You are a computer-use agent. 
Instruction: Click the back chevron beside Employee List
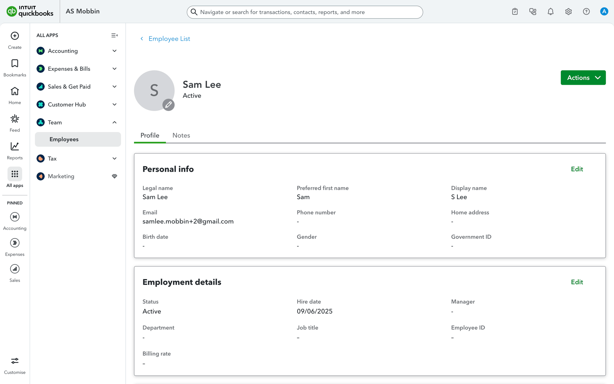[142, 39]
